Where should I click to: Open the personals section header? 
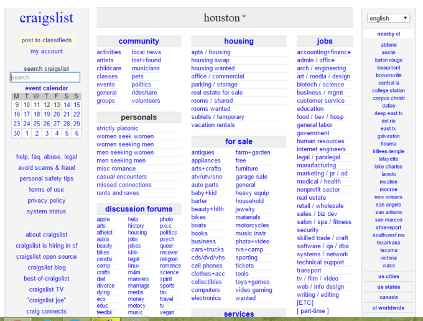139,117
